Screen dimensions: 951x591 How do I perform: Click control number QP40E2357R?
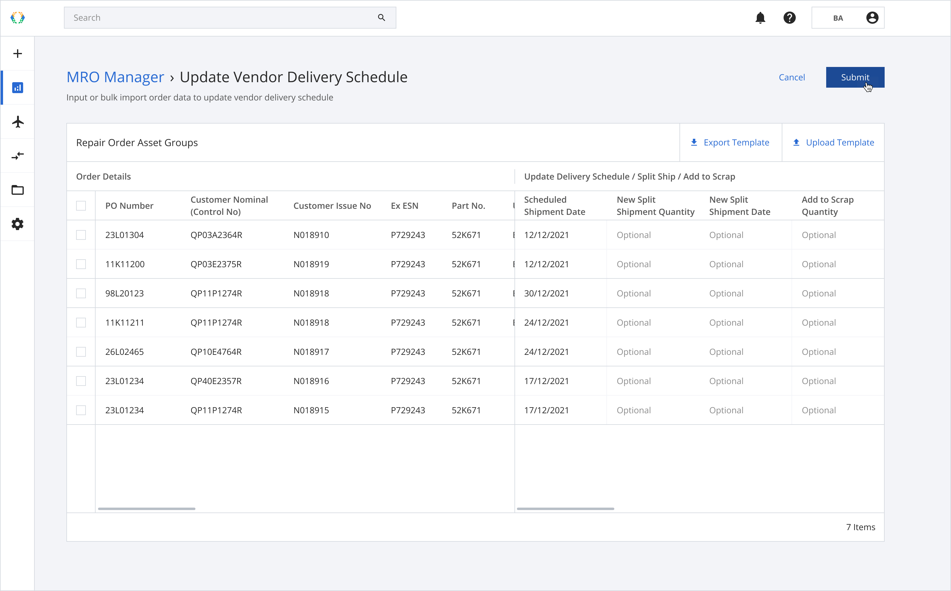click(216, 381)
